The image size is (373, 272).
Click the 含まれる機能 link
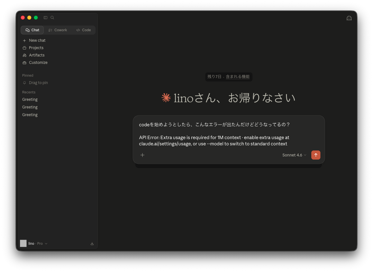pos(238,77)
